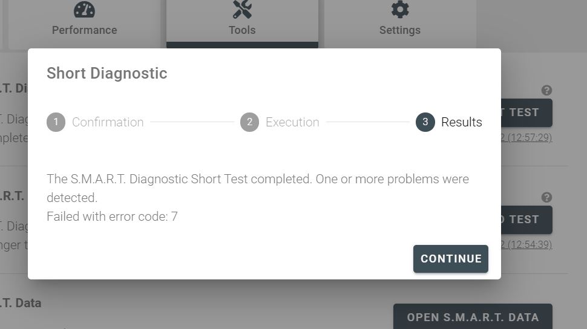Viewport: 587px width, 329px height.
Task: Click the Execution step label
Action: tap(292, 122)
